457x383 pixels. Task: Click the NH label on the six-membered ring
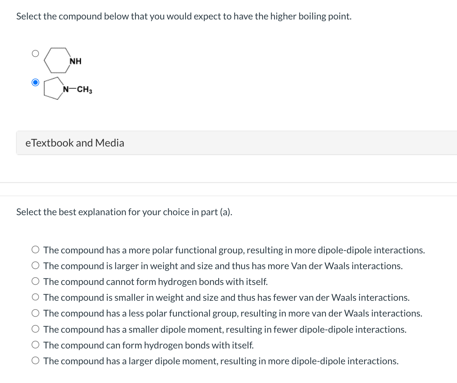coord(75,61)
